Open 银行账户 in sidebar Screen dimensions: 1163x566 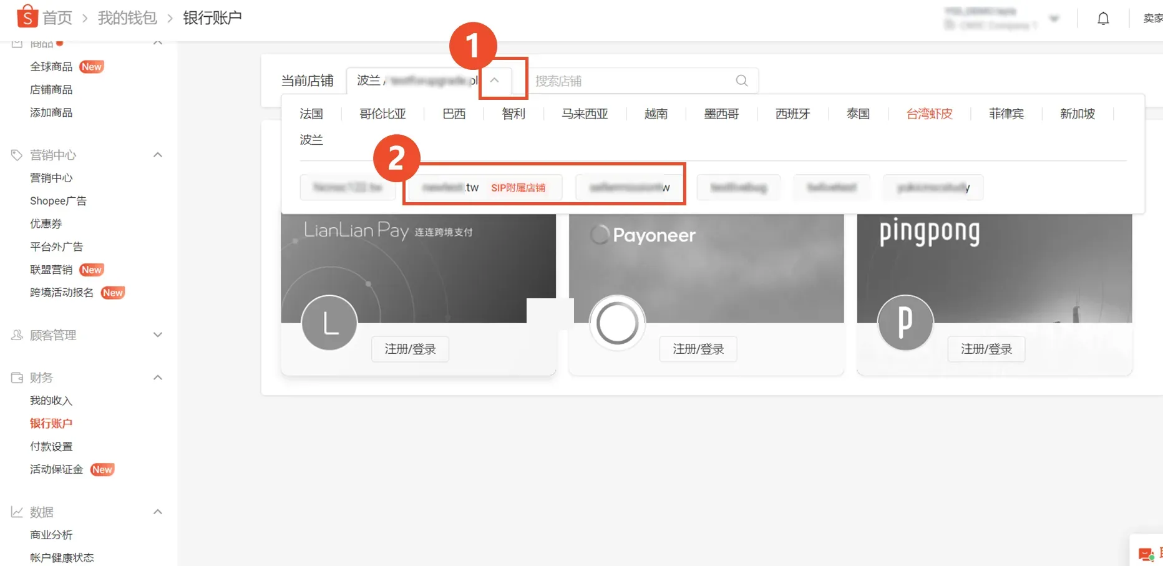coord(51,424)
